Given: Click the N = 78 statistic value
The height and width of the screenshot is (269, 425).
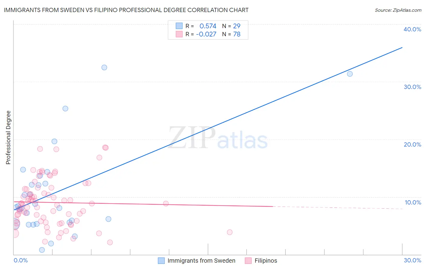Looking at the screenshot, I should coord(231,34).
